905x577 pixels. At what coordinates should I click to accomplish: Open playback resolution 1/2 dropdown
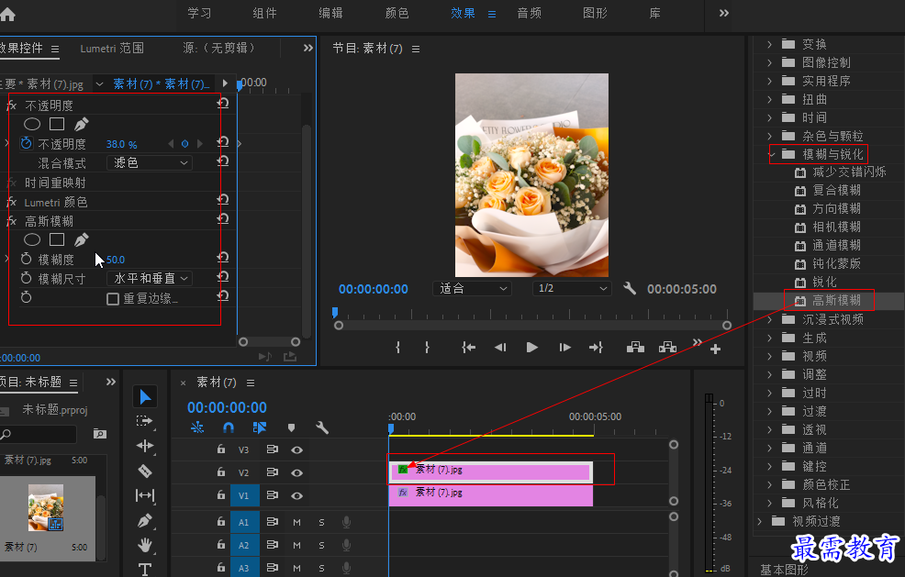click(x=572, y=288)
